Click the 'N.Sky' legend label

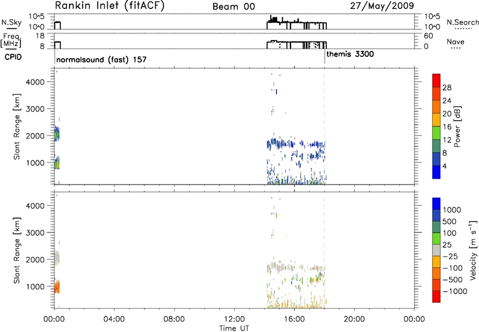click(11, 22)
